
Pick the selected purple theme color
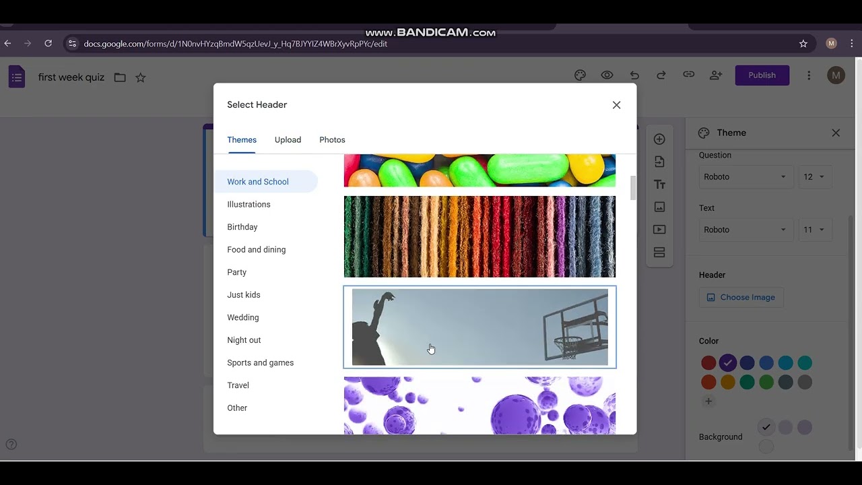point(727,363)
